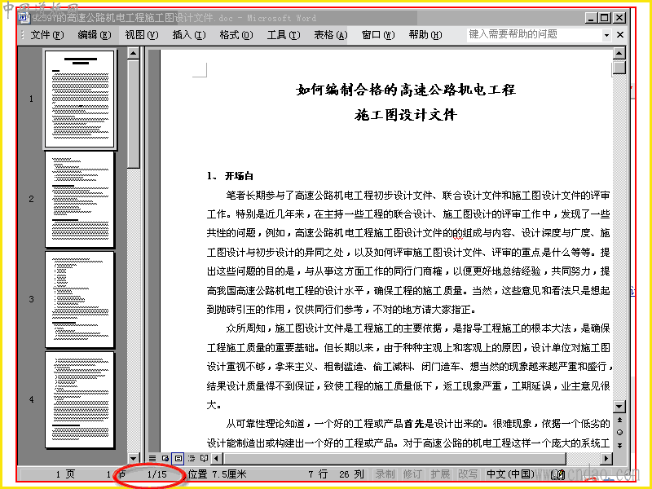The height and width of the screenshot is (489, 652).
Task: Select the page 3 thumbnail
Action: tap(79, 299)
